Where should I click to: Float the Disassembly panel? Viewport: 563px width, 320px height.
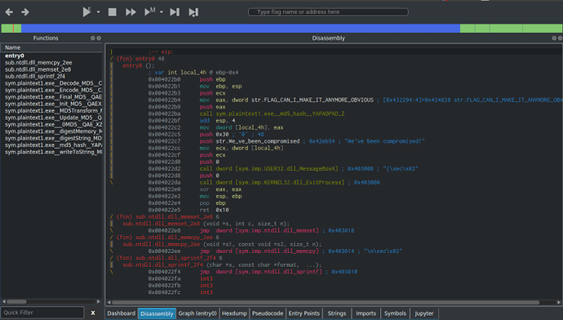[x=554, y=38]
